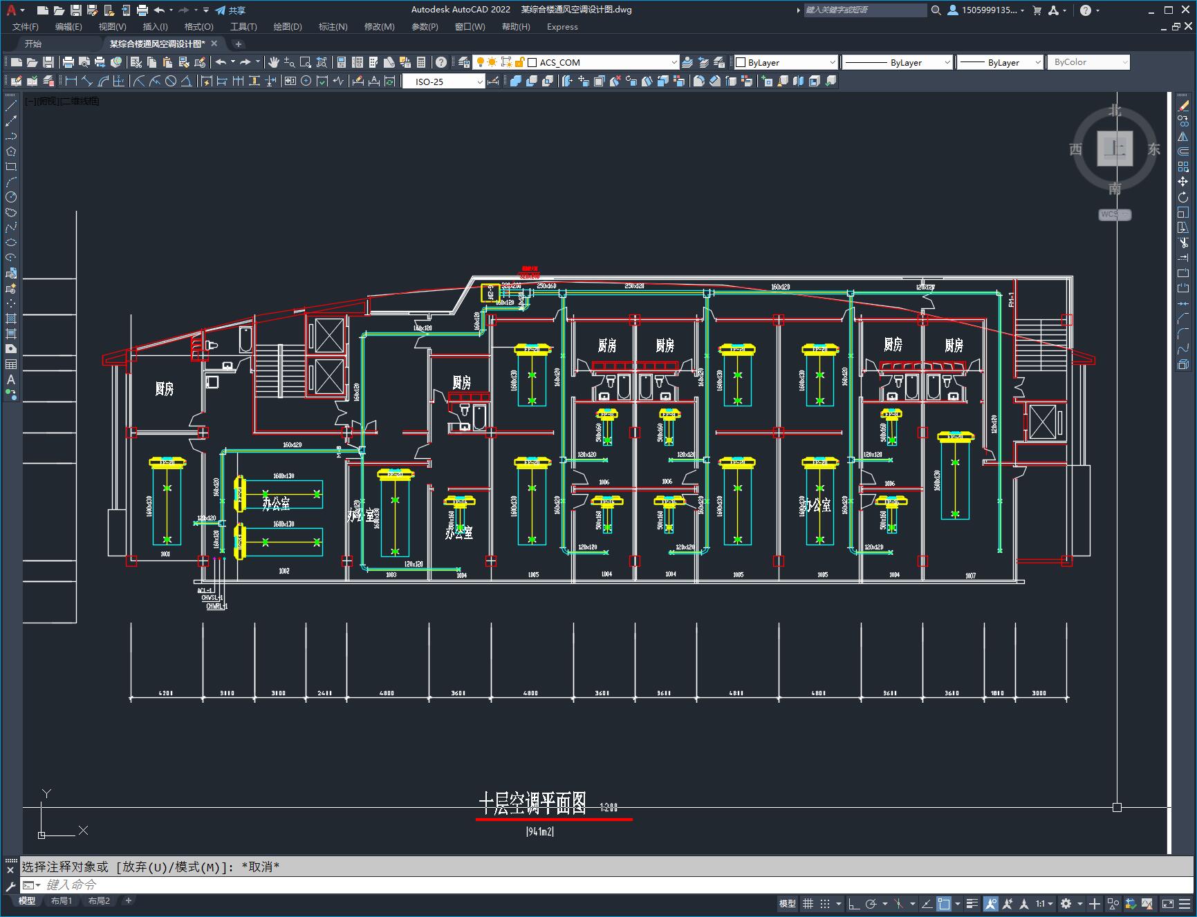Toggle object snap in status bar
1197x917 pixels.
point(944,904)
